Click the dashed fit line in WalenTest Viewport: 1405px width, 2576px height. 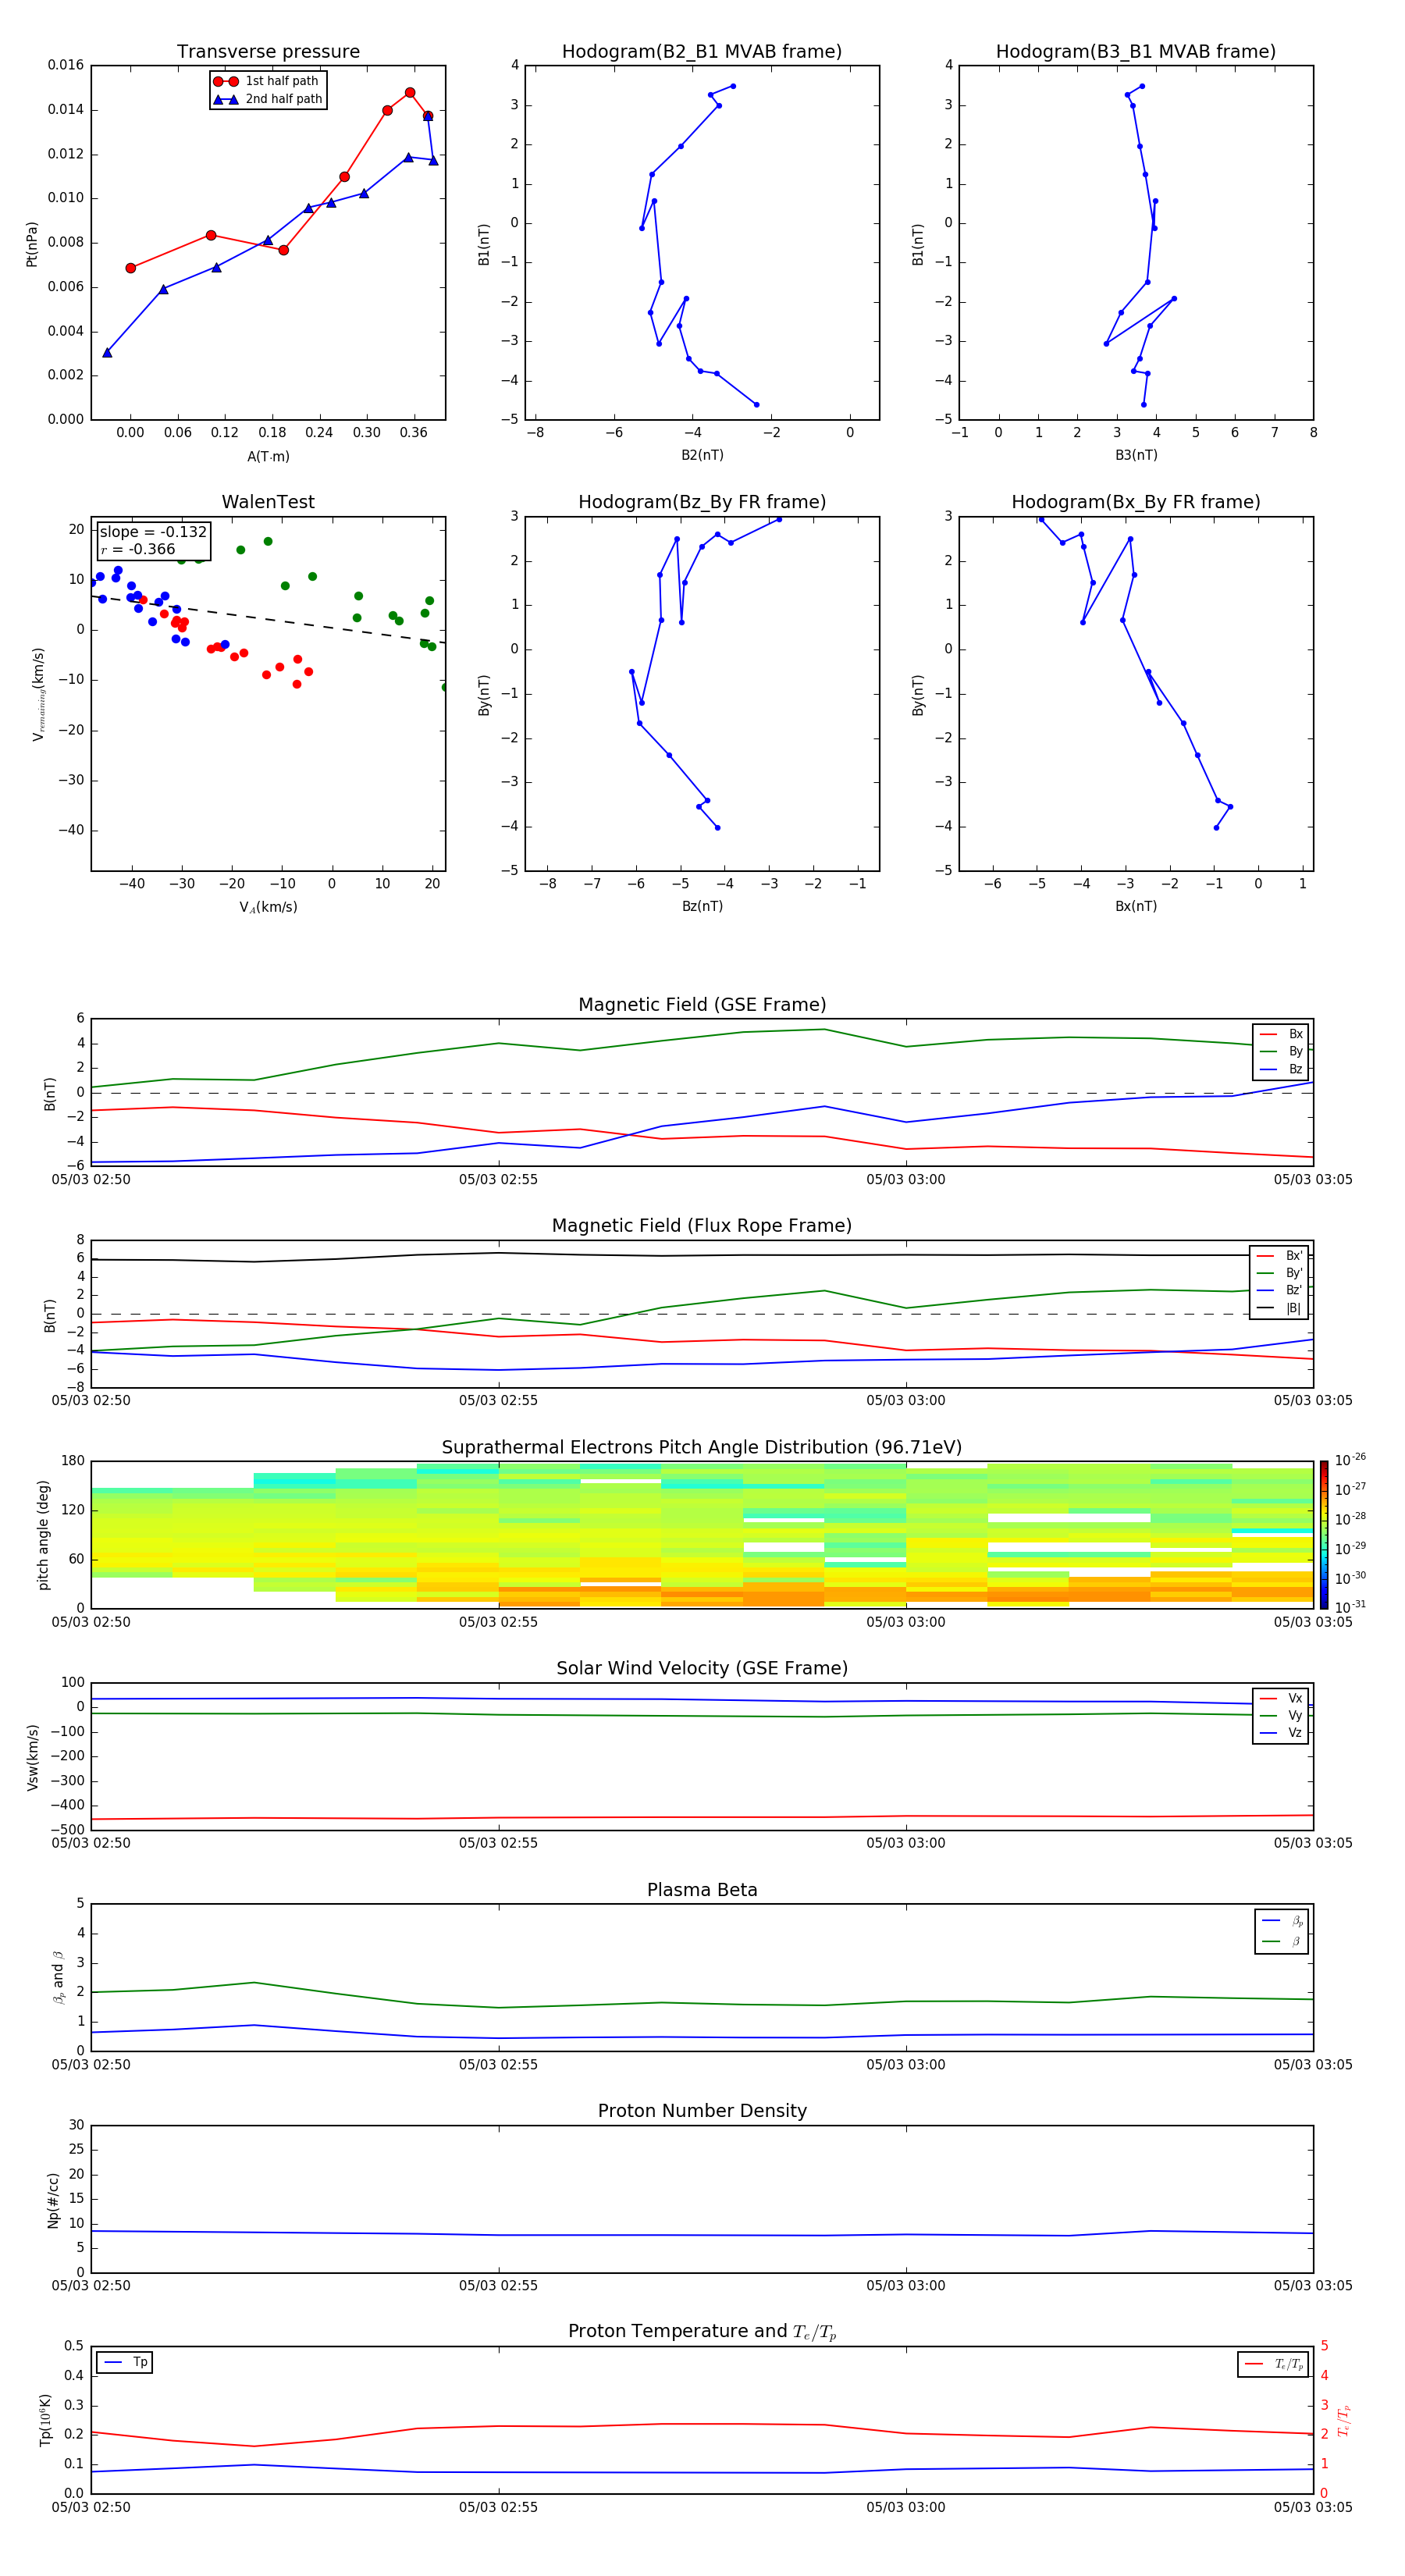[x=268, y=620]
